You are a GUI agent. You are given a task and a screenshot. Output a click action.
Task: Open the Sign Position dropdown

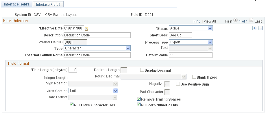[x=93, y=84]
